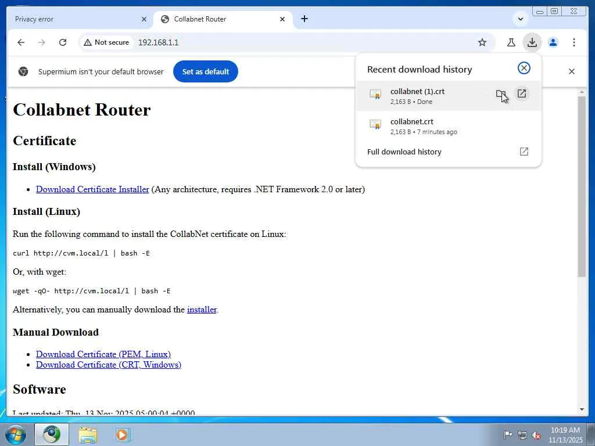
Task: Close the Recent download history popup
Action: pyautogui.click(x=524, y=69)
